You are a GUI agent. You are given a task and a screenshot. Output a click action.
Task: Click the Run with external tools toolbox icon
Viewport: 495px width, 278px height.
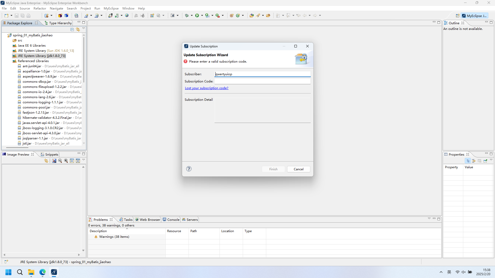pos(218,15)
